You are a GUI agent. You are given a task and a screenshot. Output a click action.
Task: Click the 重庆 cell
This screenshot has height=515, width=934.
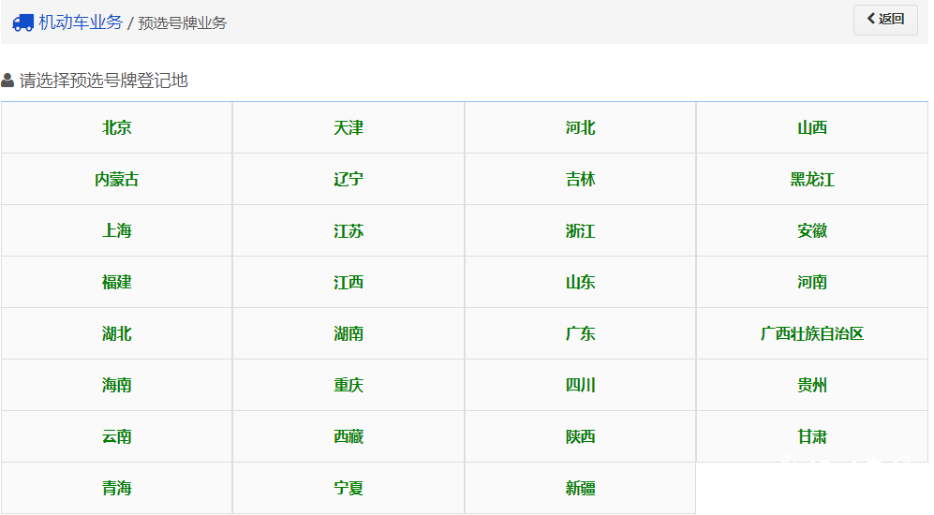tap(348, 386)
